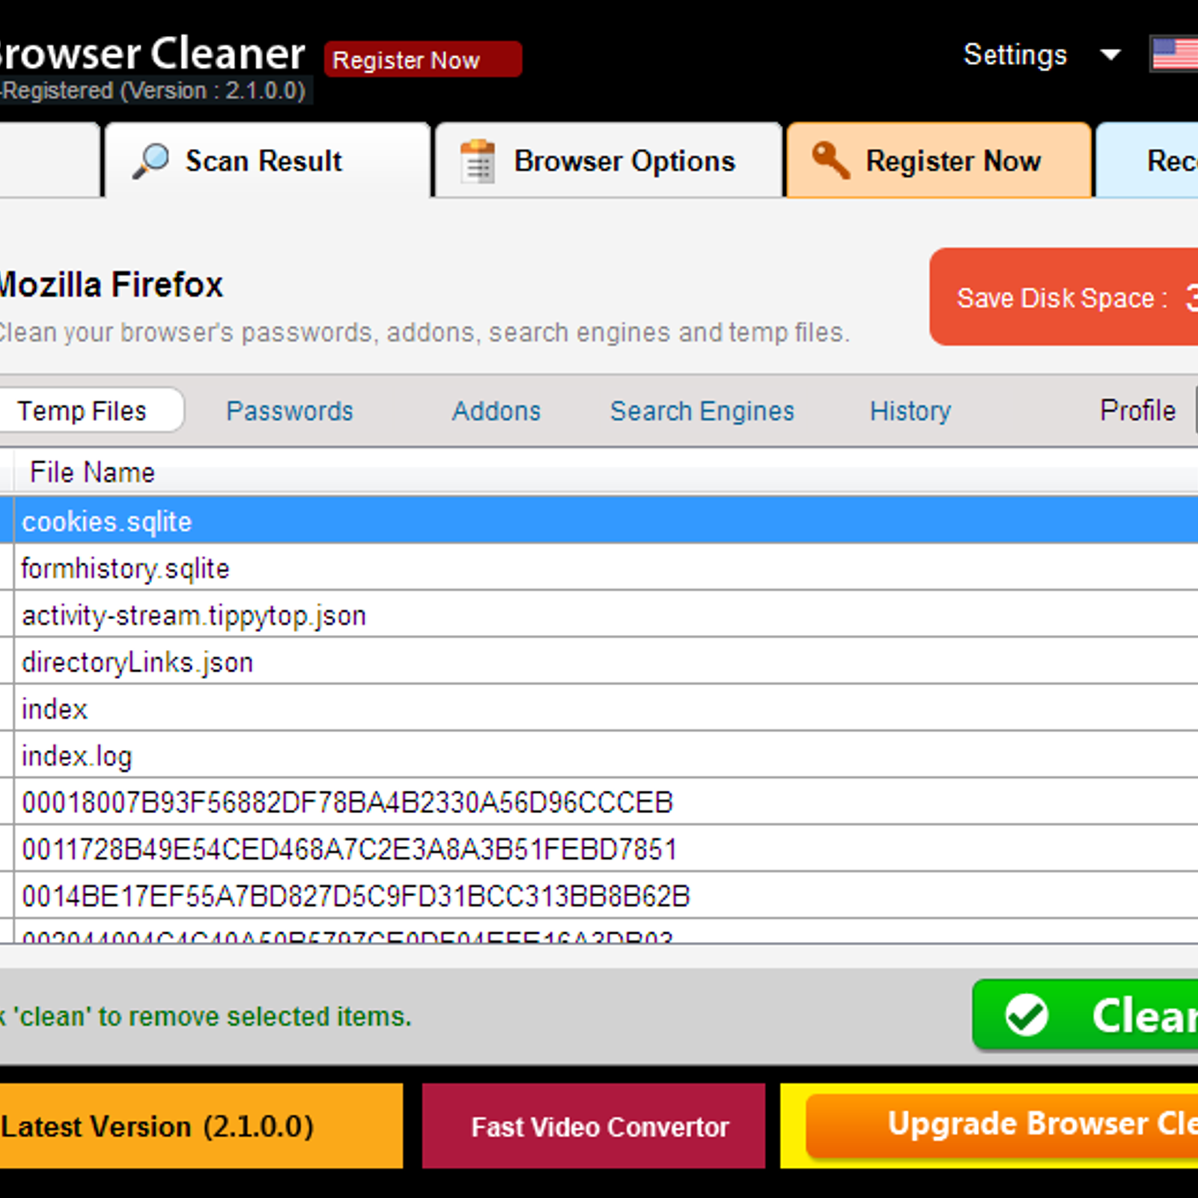Viewport: 1198px width, 1198px height.
Task: Click the Upgrade Browser Cleaner button
Action: (x=1002, y=1125)
